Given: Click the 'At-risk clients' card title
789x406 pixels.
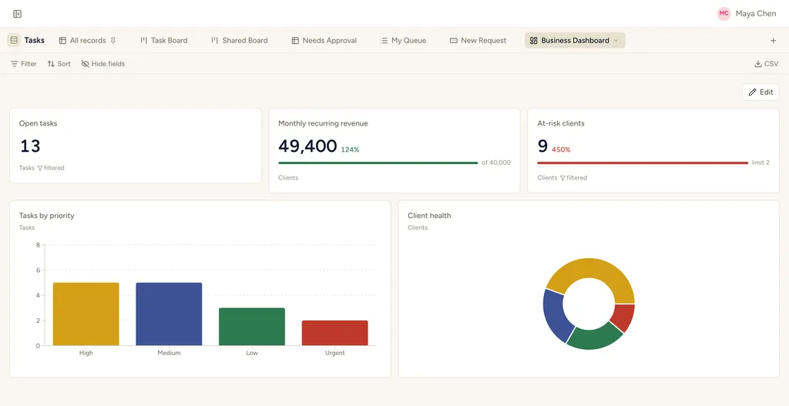Looking at the screenshot, I should pos(561,123).
